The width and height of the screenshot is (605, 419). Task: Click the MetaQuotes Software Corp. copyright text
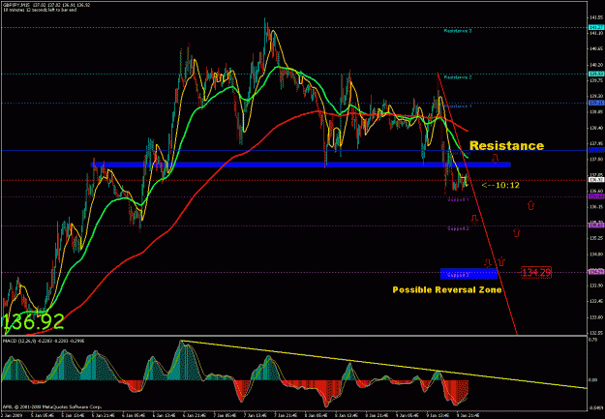coord(52,407)
